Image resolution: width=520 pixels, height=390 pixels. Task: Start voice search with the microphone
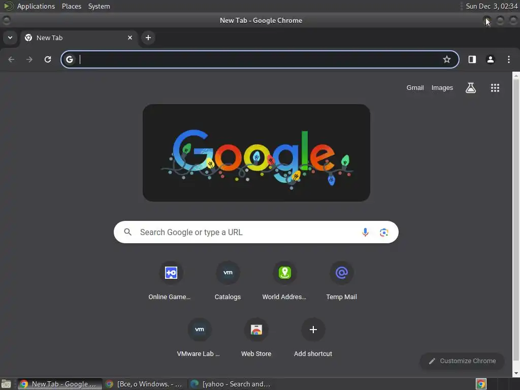[365, 232]
